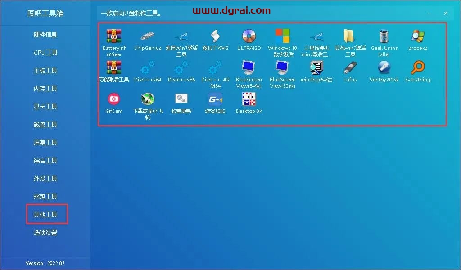Select 综合工具 in sidebar
This screenshot has height=270, width=461.
[x=45, y=160]
